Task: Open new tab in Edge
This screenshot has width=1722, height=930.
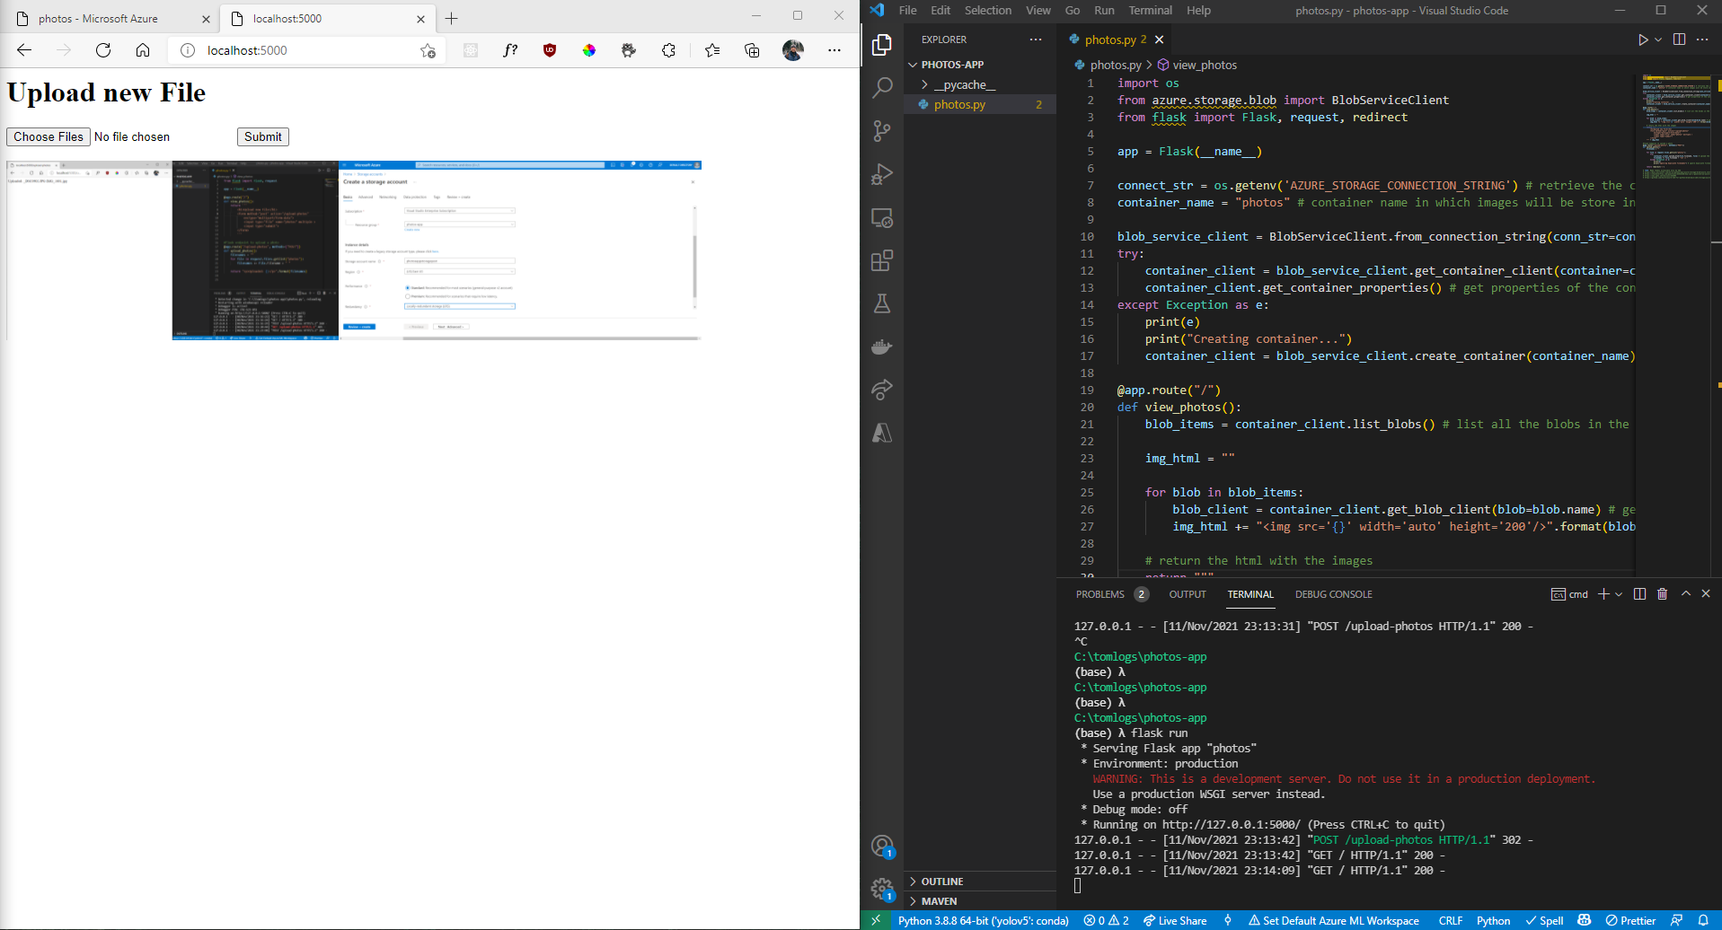Action: coord(451,18)
